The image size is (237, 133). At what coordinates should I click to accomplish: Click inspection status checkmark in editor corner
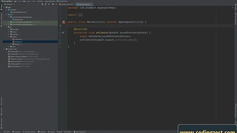click(x=233, y=7)
